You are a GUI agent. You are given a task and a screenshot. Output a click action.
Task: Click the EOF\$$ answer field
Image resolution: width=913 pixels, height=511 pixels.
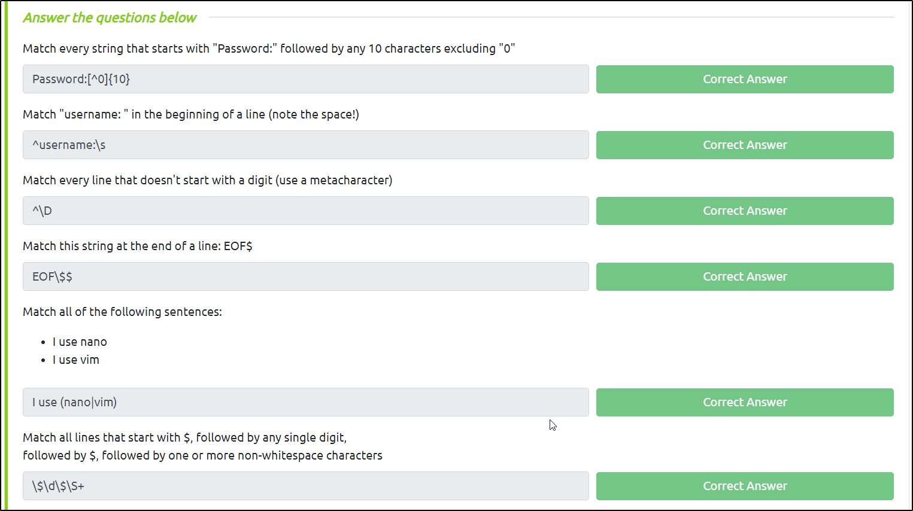click(x=305, y=276)
